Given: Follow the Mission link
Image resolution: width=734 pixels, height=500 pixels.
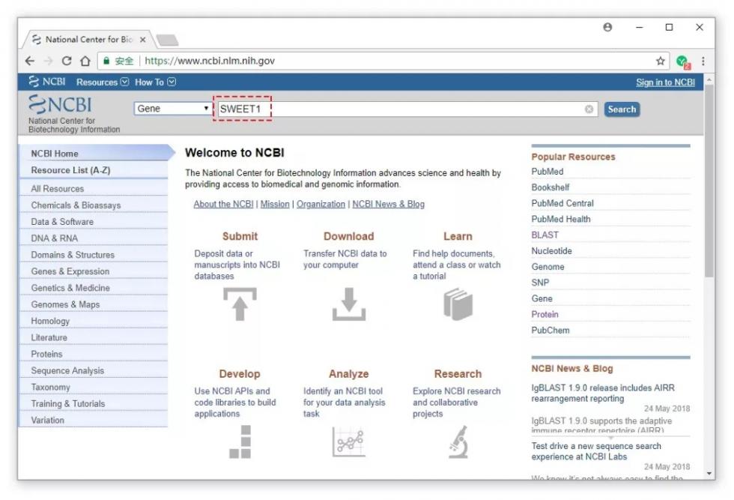Looking at the screenshot, I should tap(275, 204).
